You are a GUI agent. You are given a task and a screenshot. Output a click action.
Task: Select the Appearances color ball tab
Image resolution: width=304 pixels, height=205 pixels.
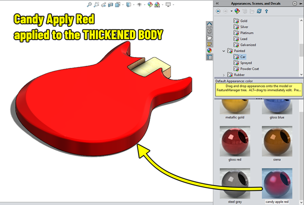tap(209, 51)
